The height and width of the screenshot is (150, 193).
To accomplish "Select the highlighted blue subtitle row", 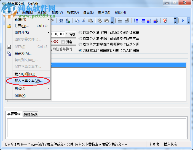I will click(x=118, y=65).
